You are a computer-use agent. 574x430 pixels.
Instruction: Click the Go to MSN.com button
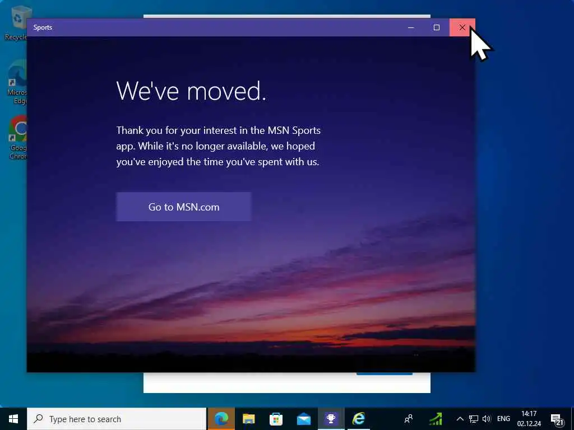tap(184, 207)
